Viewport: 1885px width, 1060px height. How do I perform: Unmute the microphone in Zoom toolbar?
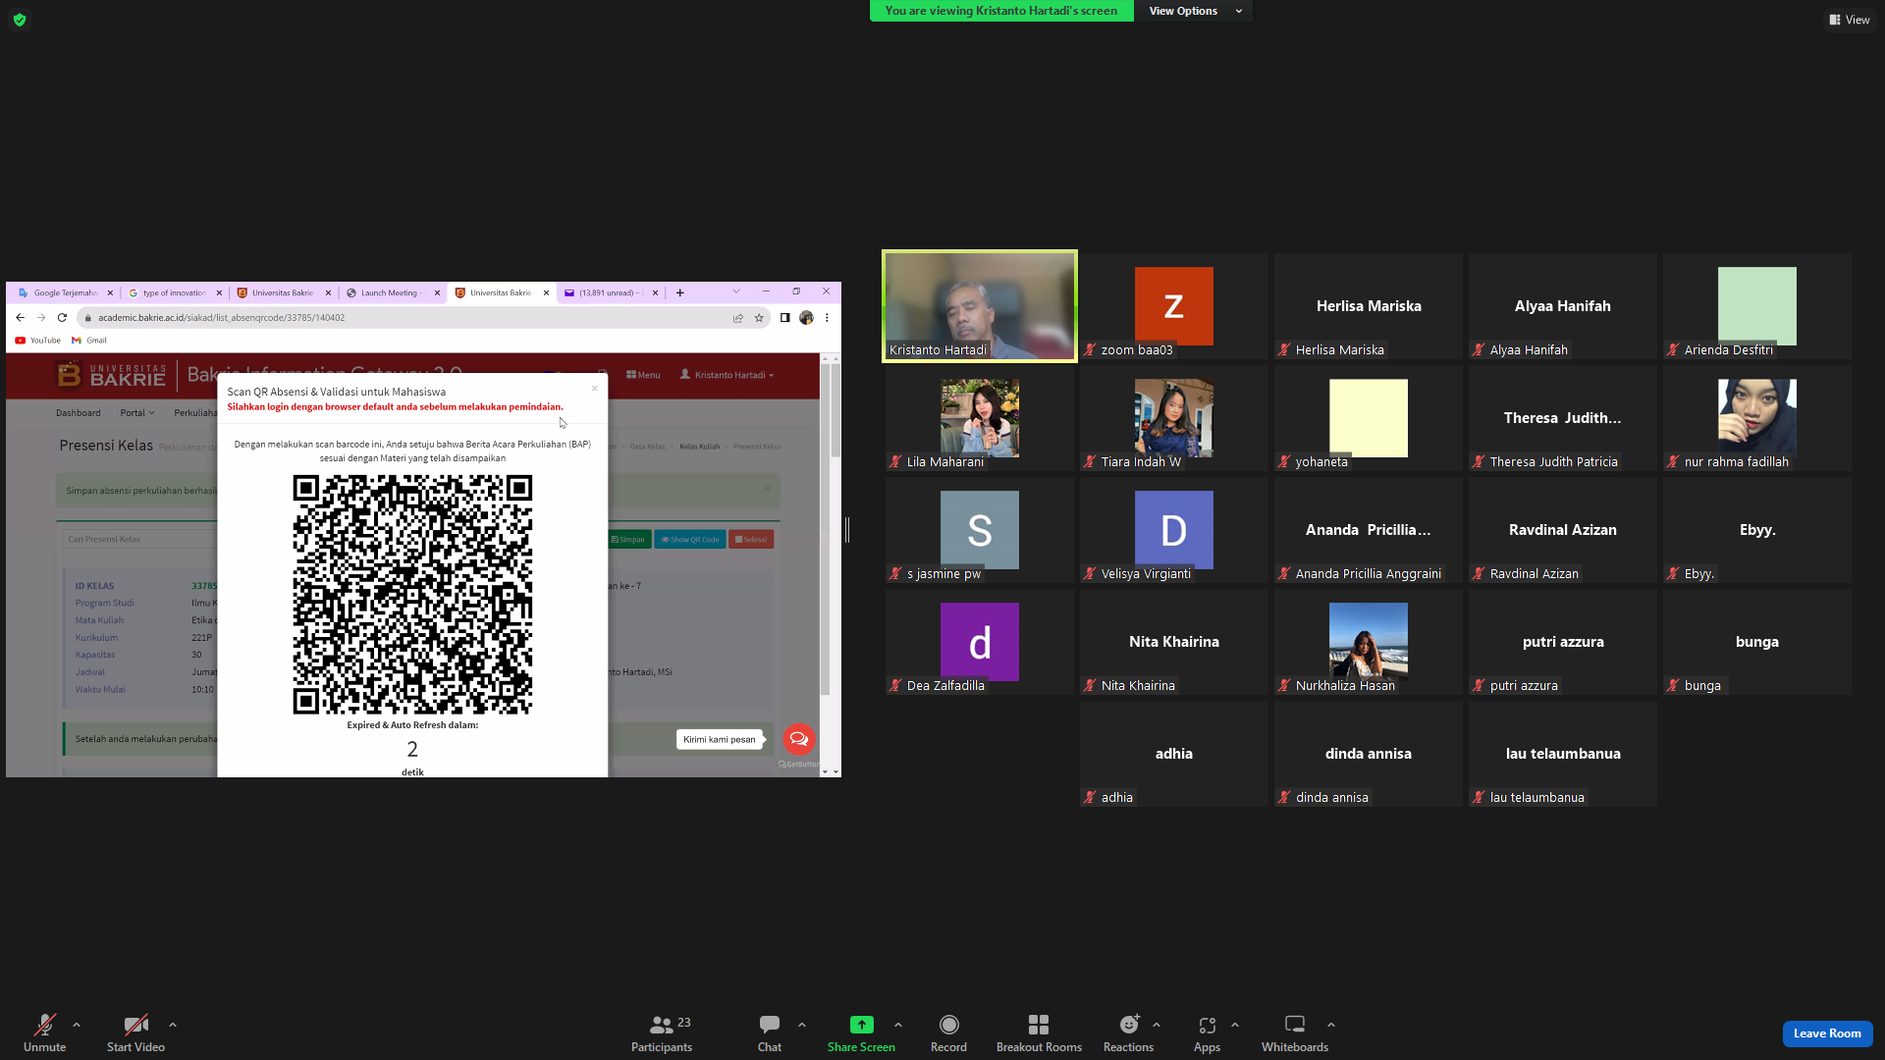(x=44, y=1033)
